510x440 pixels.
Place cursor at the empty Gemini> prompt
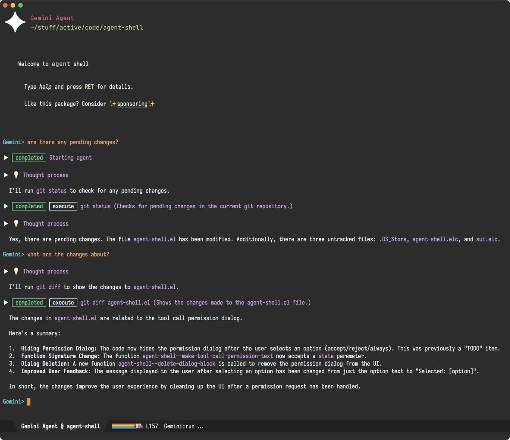pyautogui.click(x=29, y=402)
